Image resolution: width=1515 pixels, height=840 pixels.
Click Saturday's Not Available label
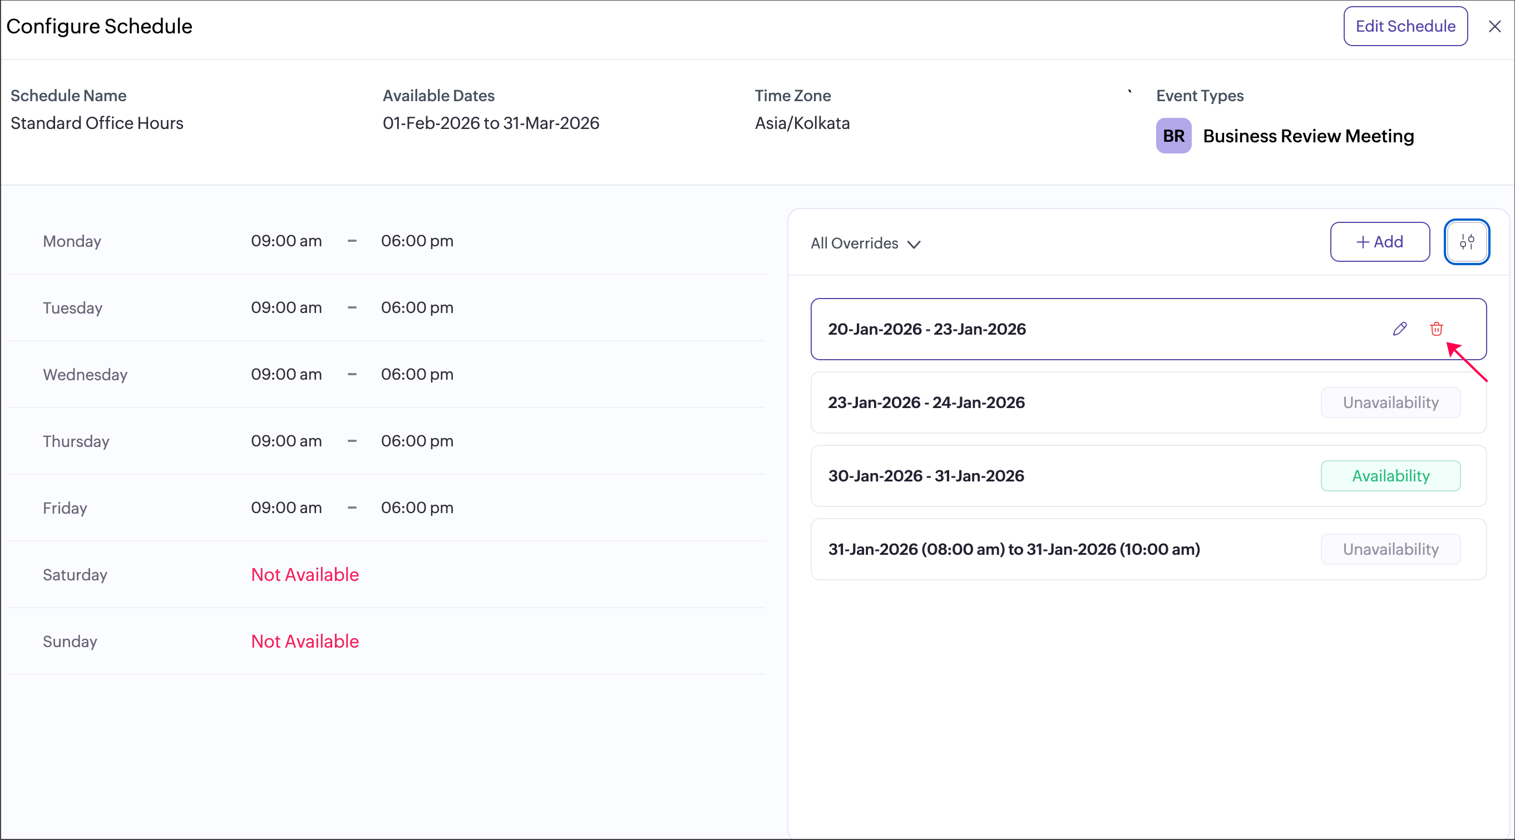click(305, 574)
